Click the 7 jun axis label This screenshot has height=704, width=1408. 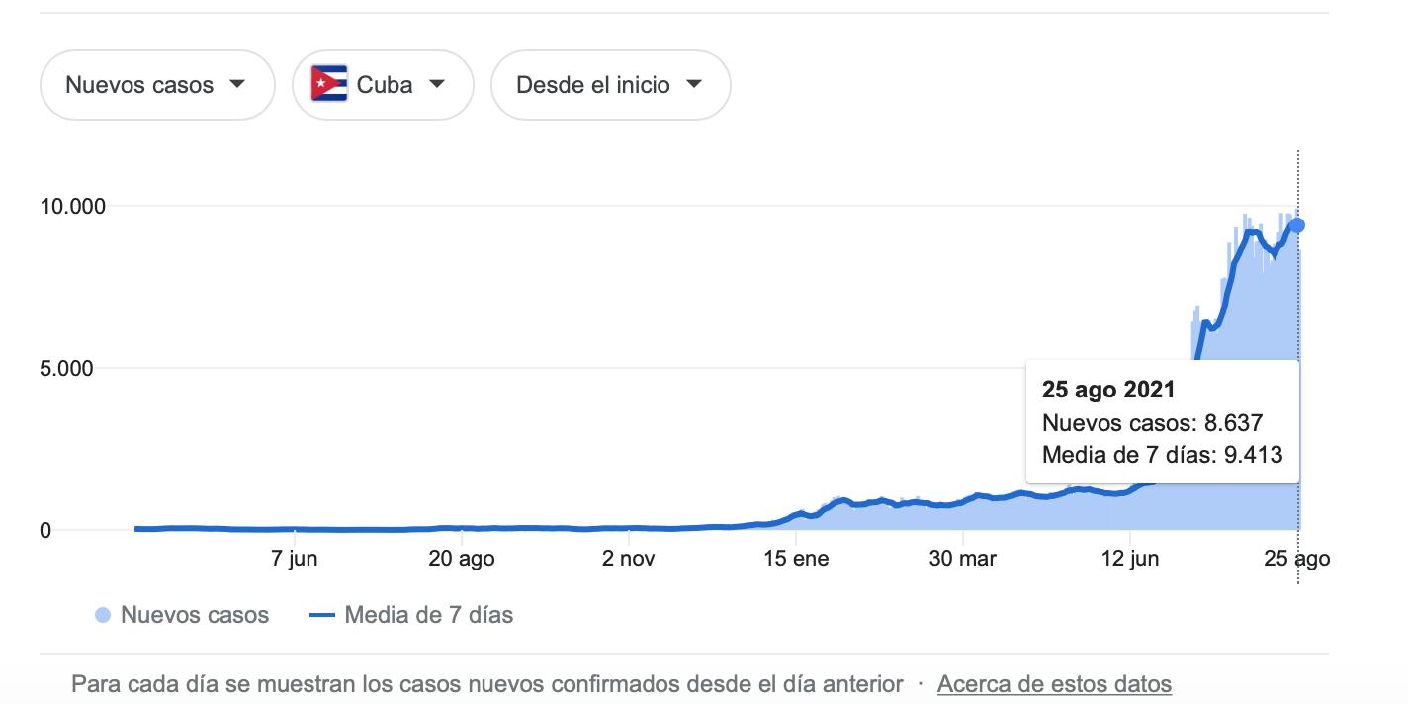click(x=293, y=559)
